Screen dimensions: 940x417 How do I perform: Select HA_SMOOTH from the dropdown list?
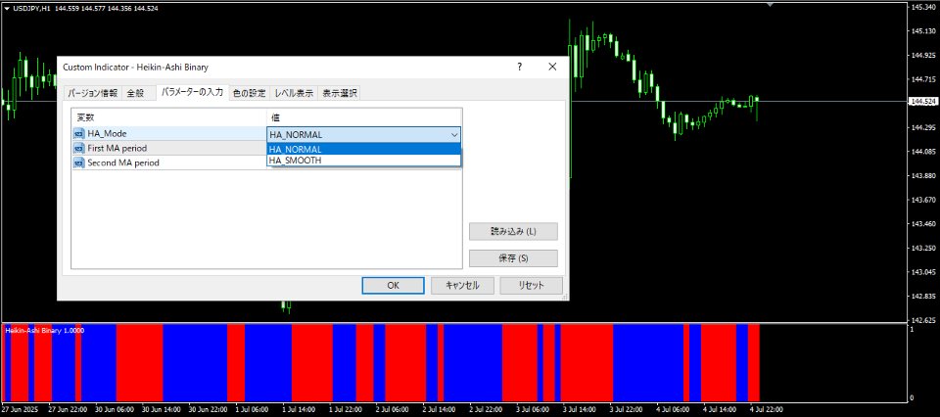[x=364, y=161]
